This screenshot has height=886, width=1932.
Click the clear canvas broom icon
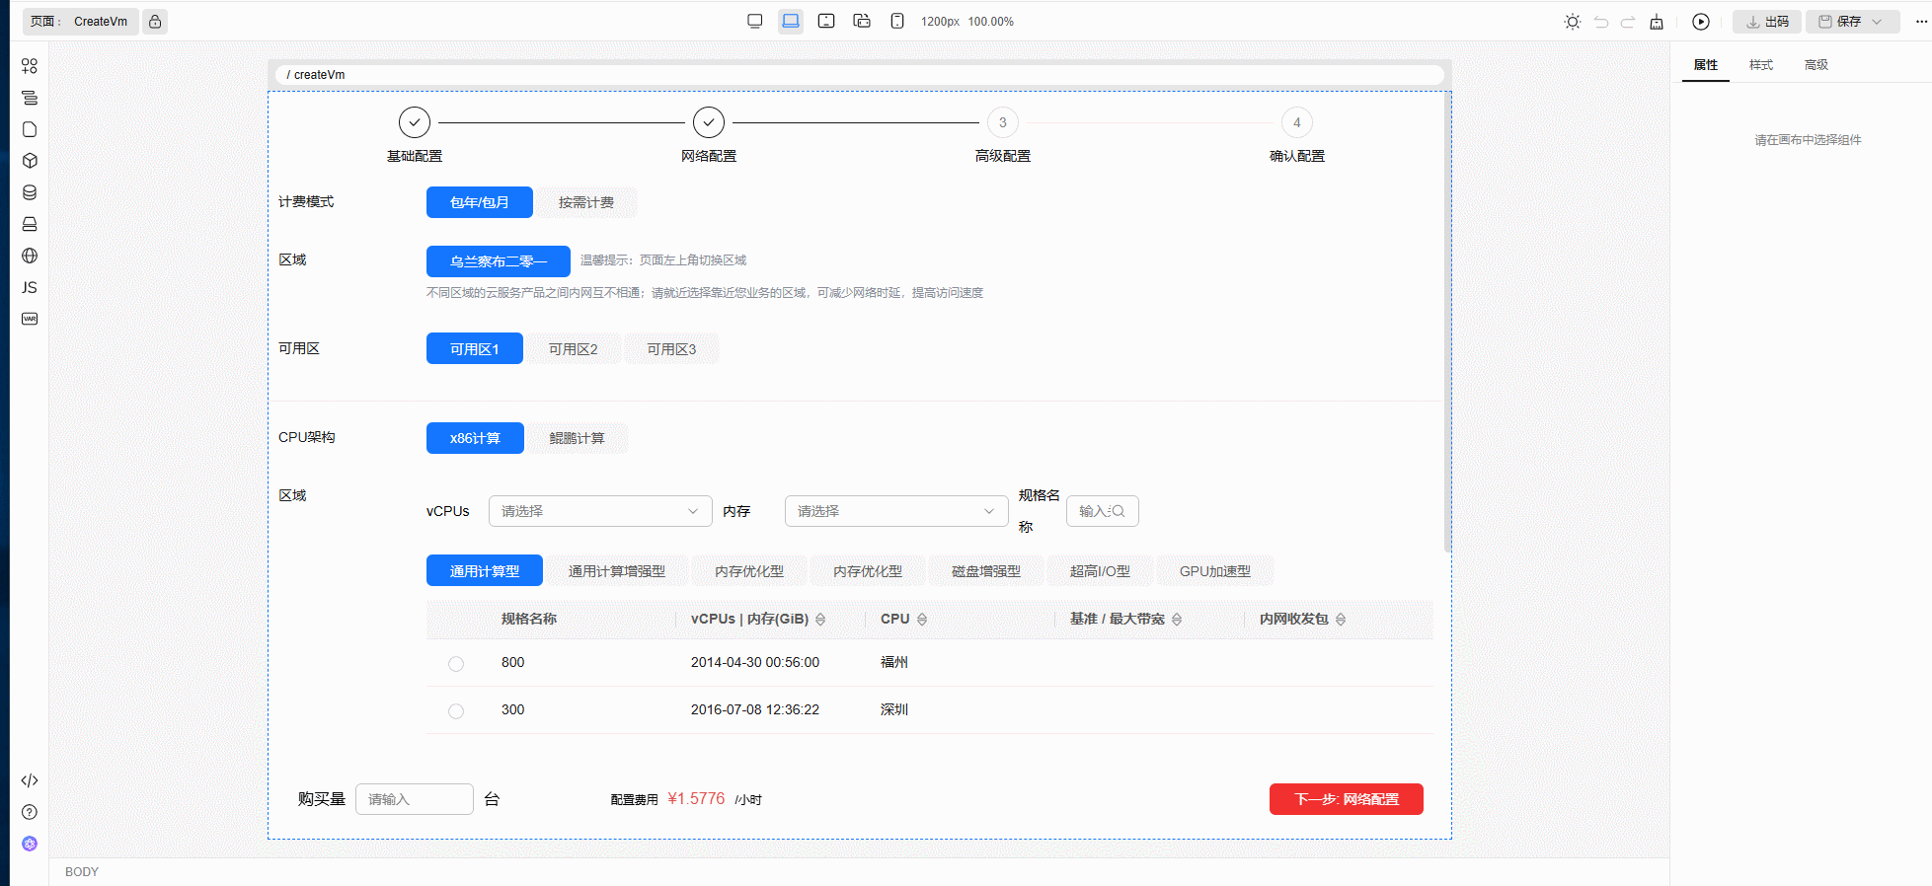1657,22
